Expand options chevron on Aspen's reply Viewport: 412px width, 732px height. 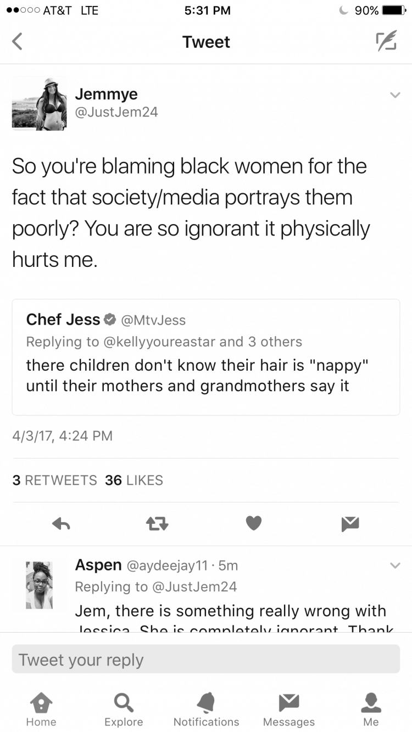tap(394, 565)
